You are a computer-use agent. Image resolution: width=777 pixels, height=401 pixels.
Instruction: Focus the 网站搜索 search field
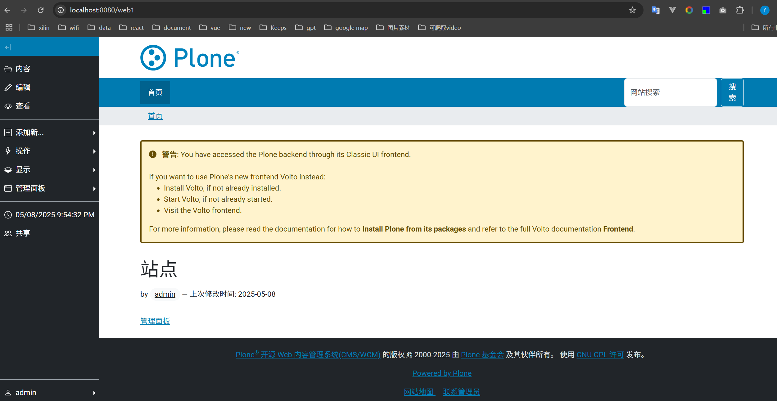pos(670,92)
